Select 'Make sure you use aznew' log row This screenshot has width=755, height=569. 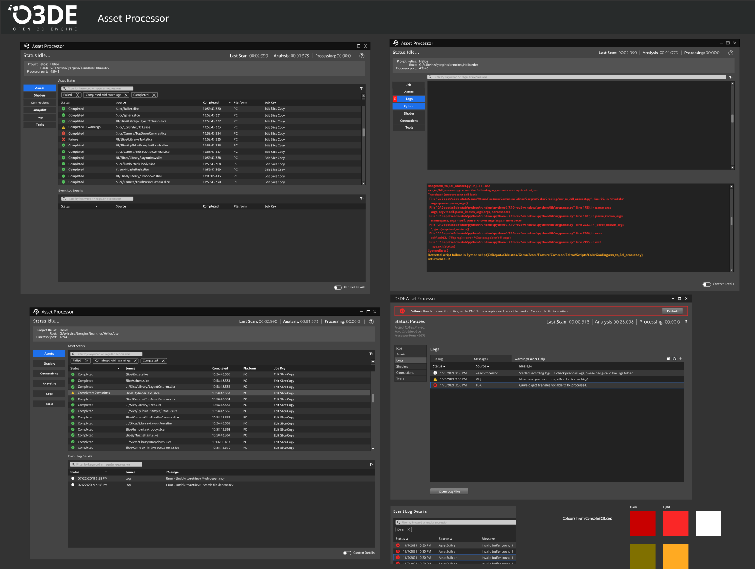(x=557, y=379)
